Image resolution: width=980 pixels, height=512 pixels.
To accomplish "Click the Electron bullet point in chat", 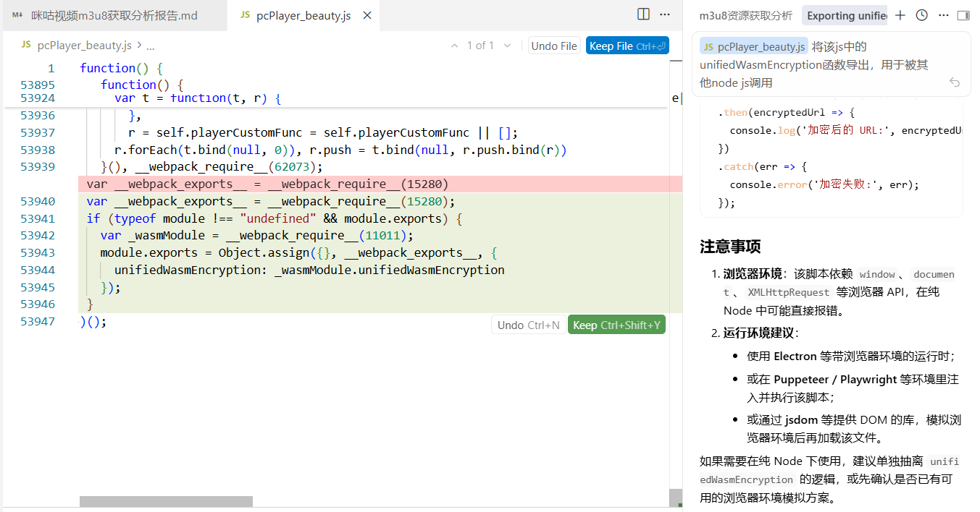I will [x=851, y=356].
